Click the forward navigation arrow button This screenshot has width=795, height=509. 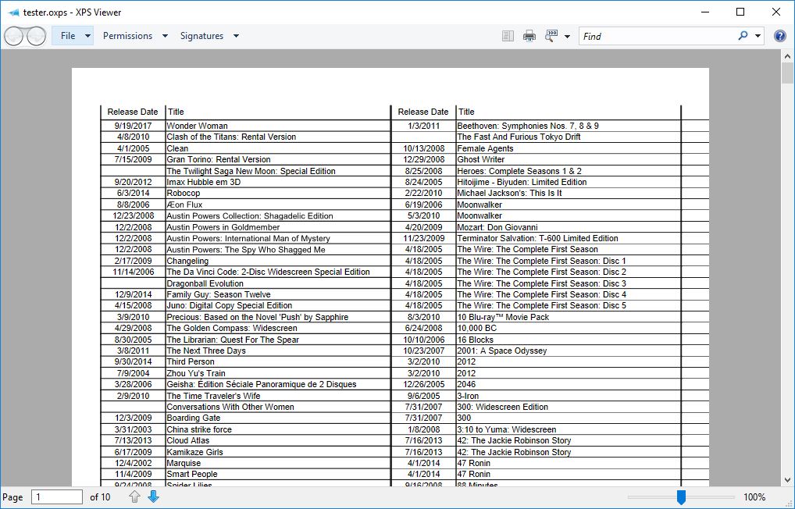pyautogui.click(x=36, y=36)
